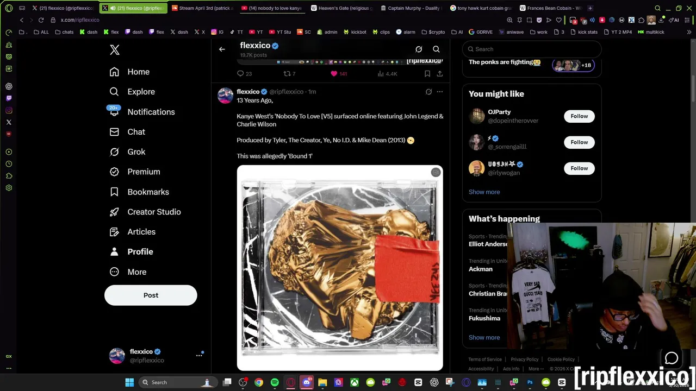Open Spotify from the taskbar
Image resolution: width=696 pixels, height=391 pixels.
tap(275, 382)
